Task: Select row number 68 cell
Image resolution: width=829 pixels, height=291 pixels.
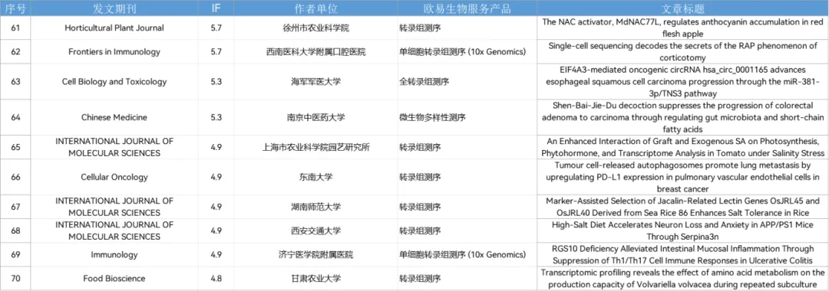Action: 15,231
